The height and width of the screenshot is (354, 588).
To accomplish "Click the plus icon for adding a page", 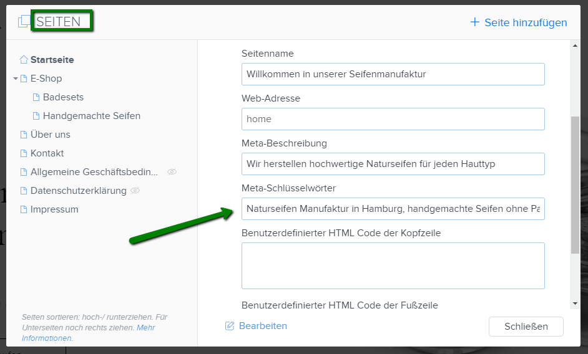I will 475,22.
